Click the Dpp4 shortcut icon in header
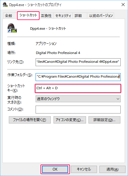This screenshot has width=128, height=176. click(x=12, y=28)
